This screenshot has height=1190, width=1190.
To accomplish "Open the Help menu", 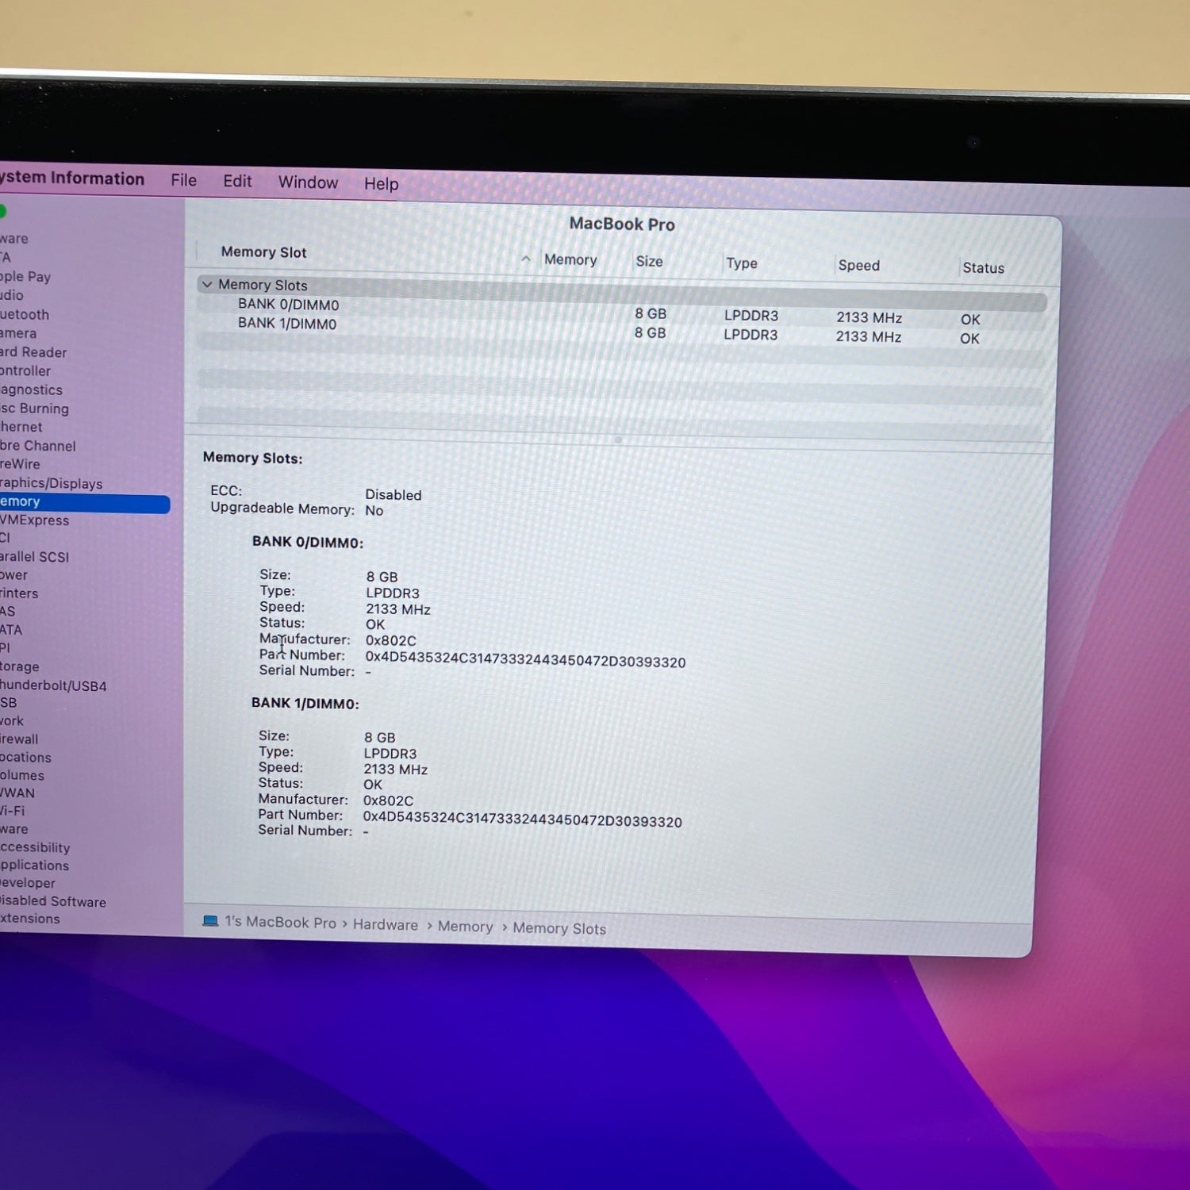I will [x=381, y=184].
